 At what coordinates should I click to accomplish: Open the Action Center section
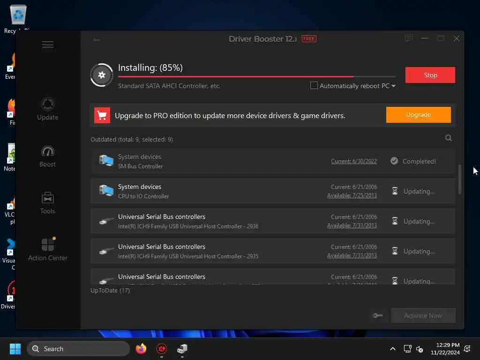pyautogui.click(x=47, y=249)
